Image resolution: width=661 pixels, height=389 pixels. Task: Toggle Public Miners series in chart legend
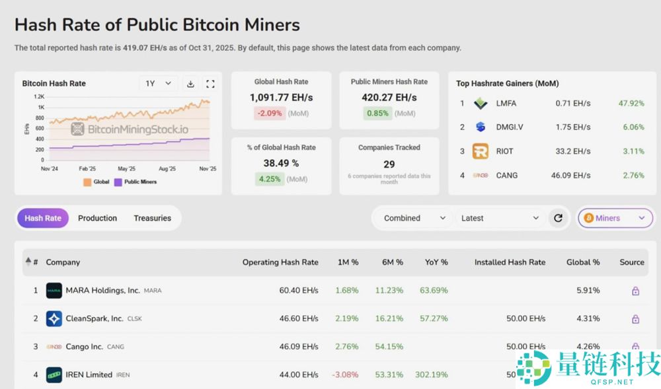coord(136,182)
